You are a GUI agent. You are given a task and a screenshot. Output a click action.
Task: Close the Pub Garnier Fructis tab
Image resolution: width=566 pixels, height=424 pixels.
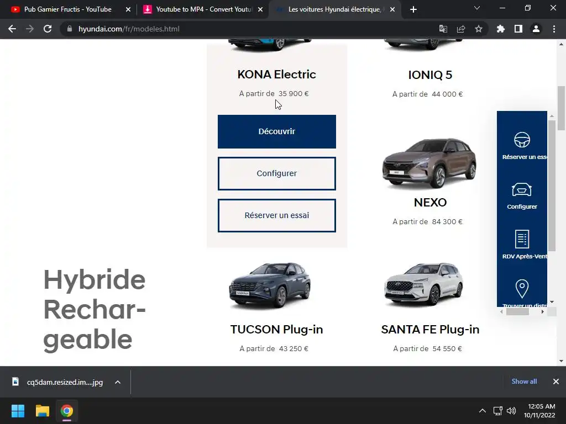[x=128, y=9]
